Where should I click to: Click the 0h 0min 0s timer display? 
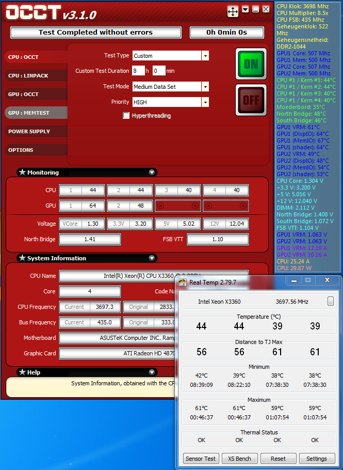(227, 33)
